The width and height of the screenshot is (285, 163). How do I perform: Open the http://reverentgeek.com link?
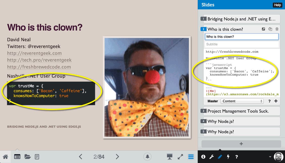(x=34, y=53)
